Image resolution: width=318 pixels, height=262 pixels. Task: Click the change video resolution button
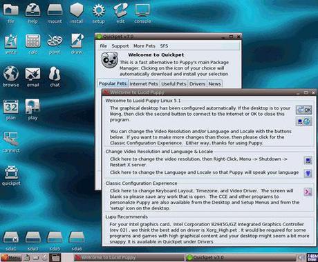point(308,160)
